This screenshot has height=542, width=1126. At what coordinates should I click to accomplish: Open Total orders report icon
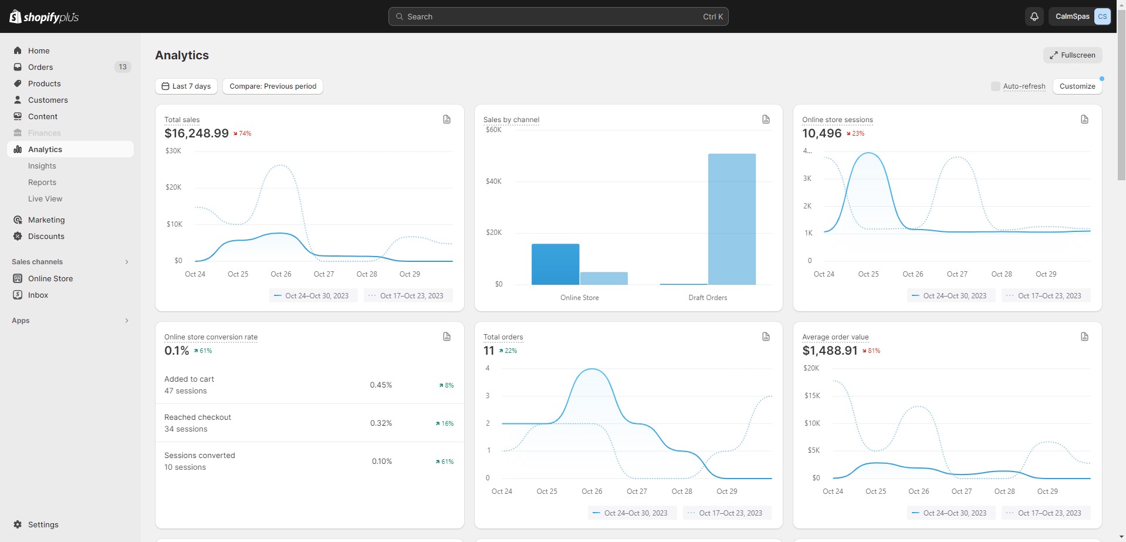tap(766, 336)
